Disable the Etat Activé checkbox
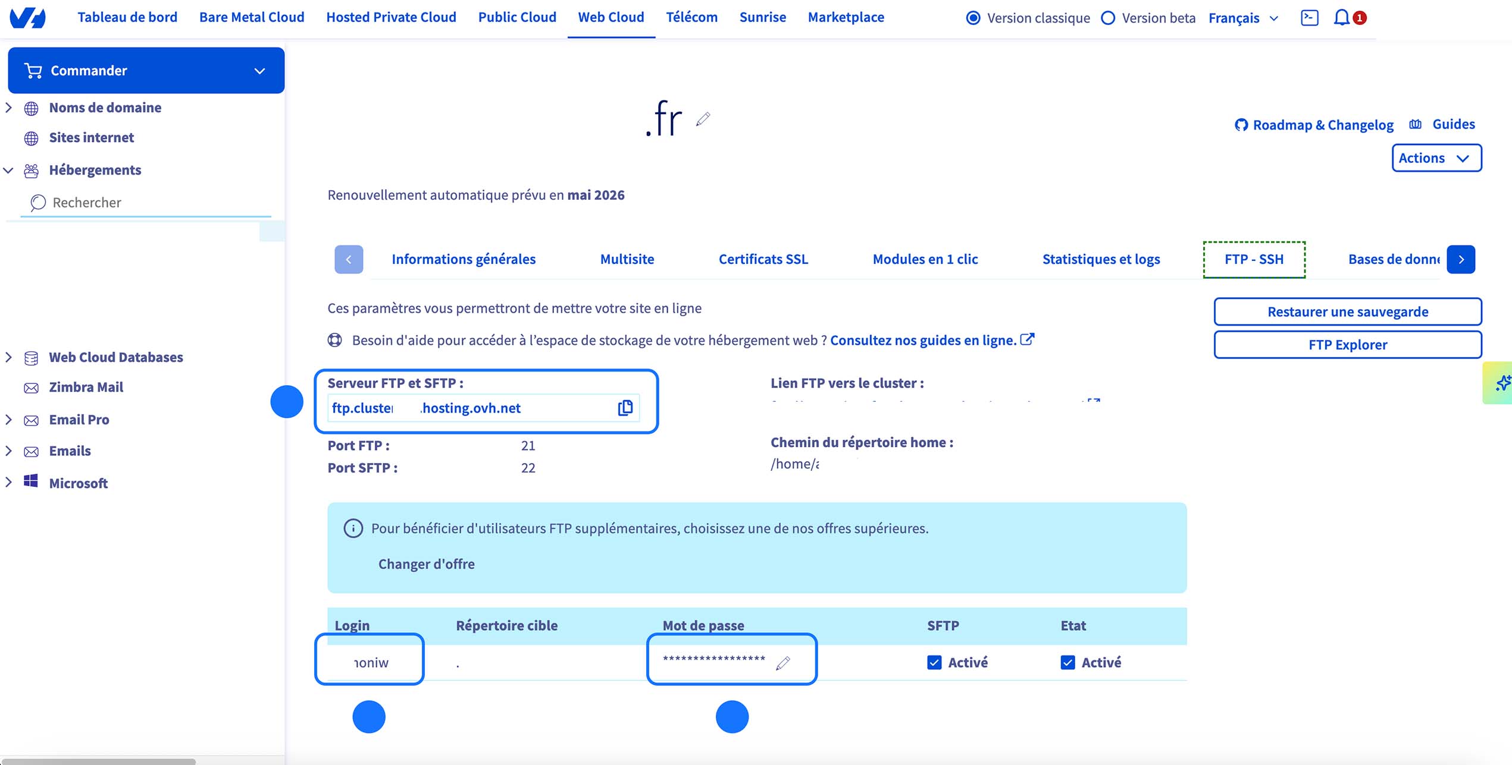 click(1068, 662)
